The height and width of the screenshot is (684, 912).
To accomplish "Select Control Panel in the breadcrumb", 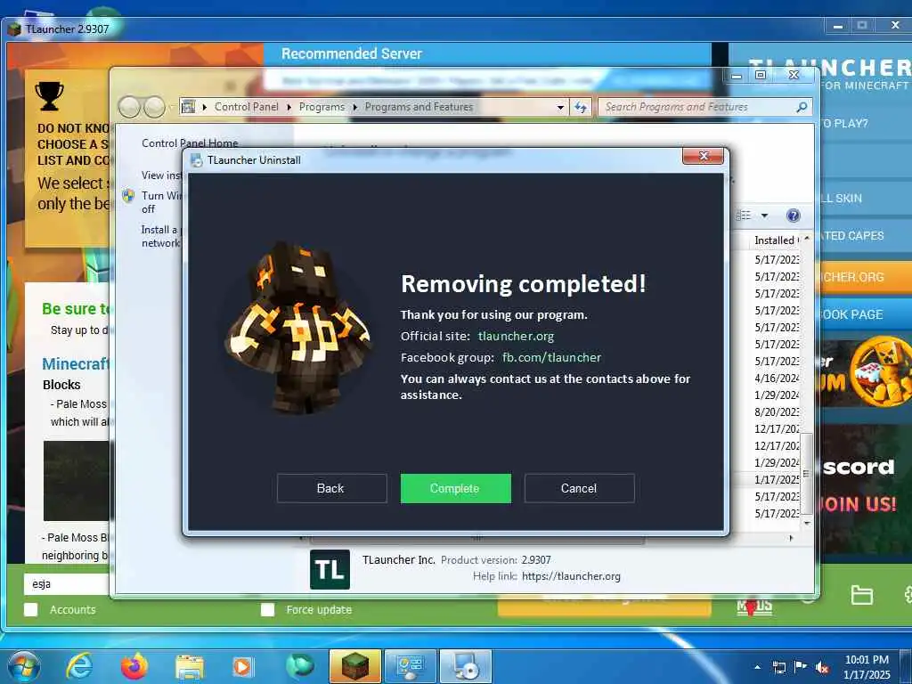I will 246,107.
